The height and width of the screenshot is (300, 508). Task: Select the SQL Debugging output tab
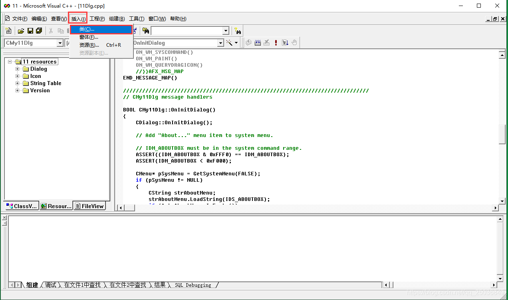tap(193, 285)
